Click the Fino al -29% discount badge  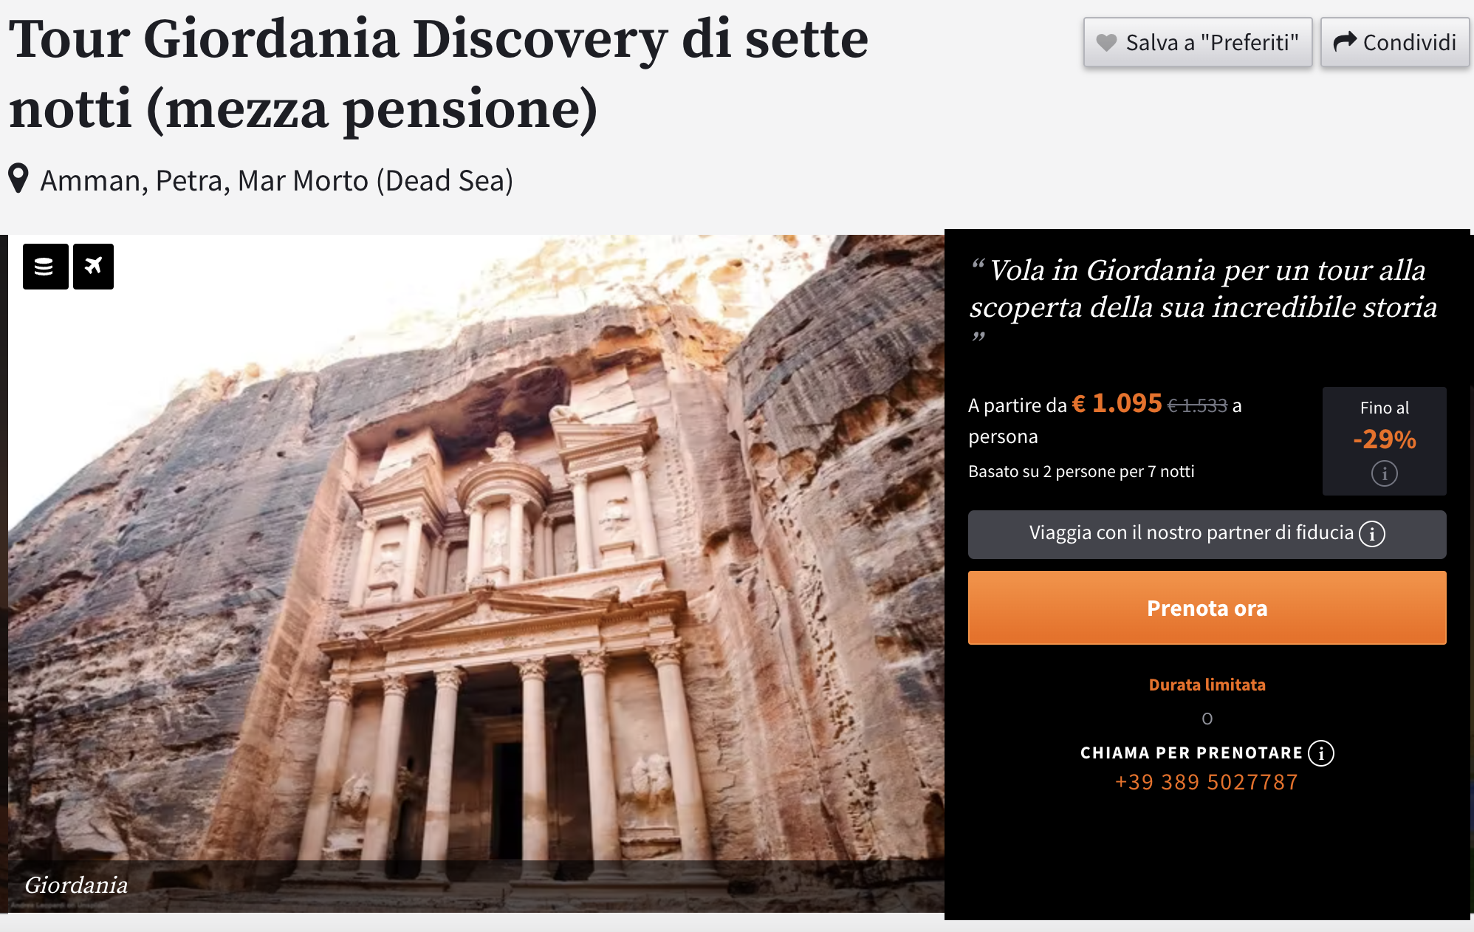1385,441
